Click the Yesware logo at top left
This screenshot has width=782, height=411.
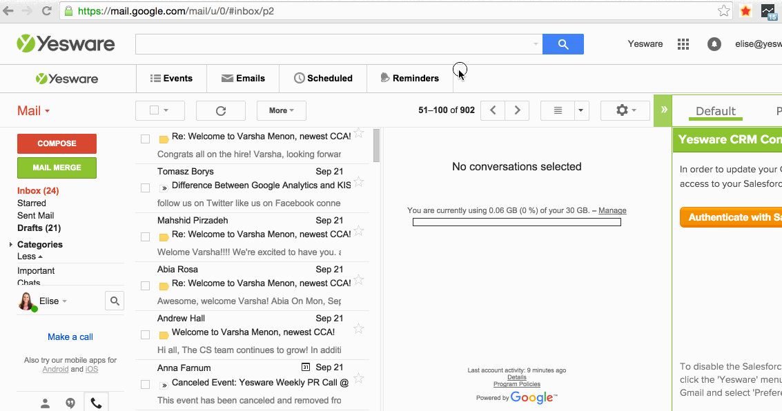[66, 44]
